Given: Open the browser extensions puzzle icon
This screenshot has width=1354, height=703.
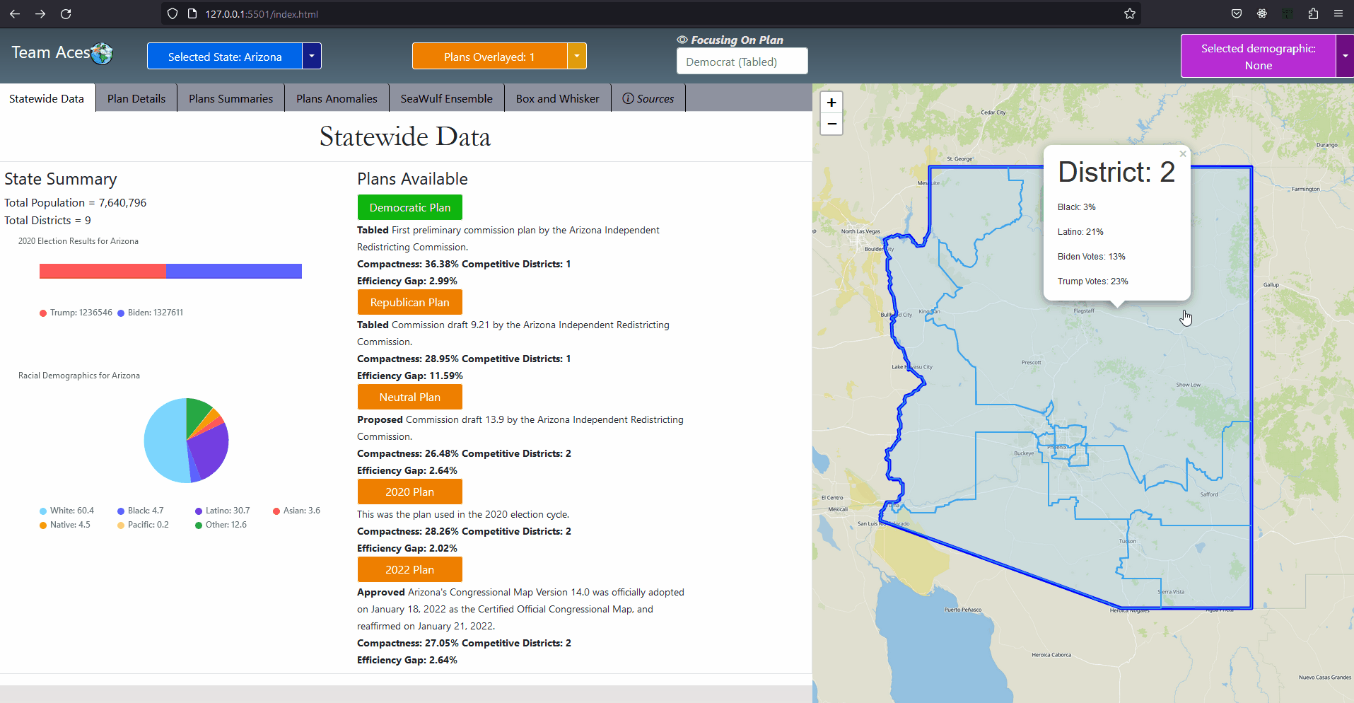Looking at the screenshot, I should pos(1313,14).
